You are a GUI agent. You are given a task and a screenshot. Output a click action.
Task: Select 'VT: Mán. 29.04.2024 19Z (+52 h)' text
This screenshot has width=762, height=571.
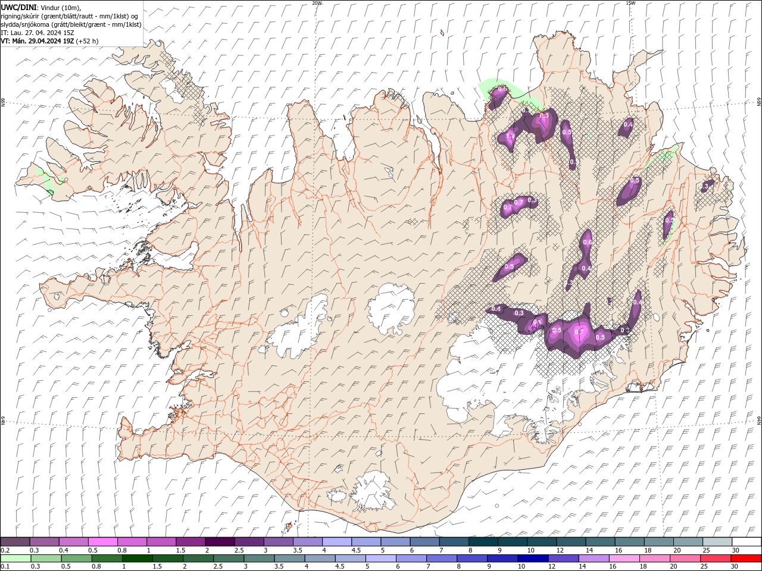50,41
